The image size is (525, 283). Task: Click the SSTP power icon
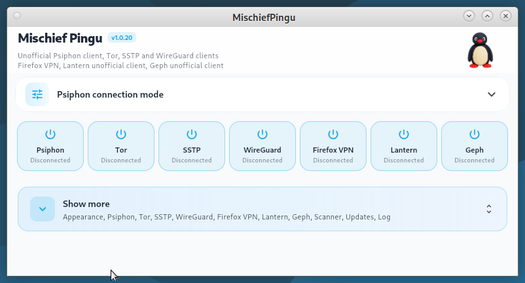click(192, 134)
